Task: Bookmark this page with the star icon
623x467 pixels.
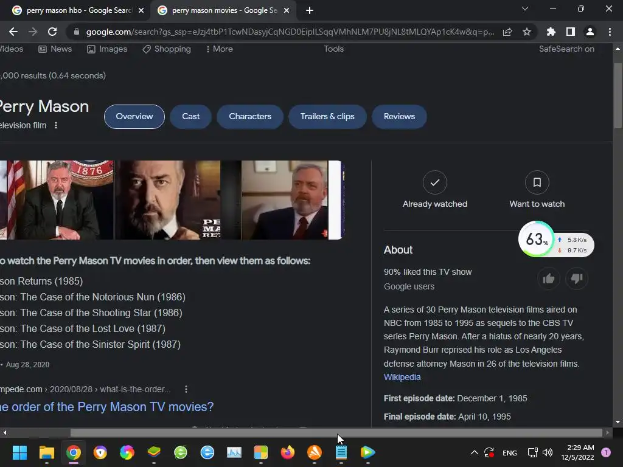Action: 527,32
